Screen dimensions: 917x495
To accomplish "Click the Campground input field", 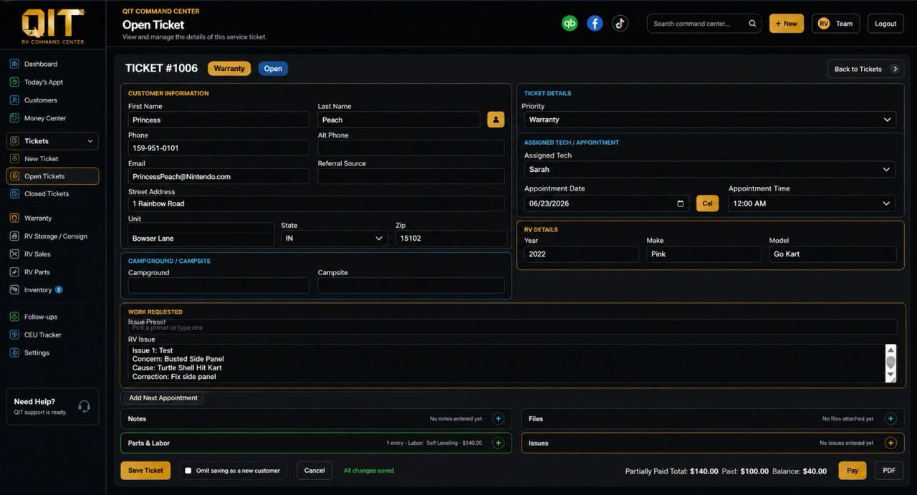I will 219,285.
